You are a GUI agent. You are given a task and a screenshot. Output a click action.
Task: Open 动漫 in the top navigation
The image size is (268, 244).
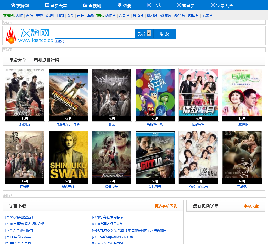coord(127,6)
